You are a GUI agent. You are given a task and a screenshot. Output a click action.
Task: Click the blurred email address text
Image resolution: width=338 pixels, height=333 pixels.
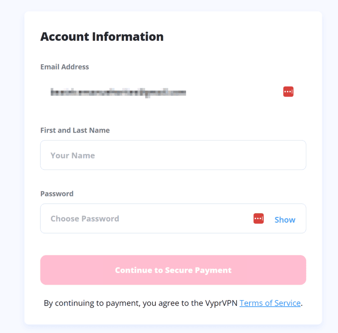(118, 92)
